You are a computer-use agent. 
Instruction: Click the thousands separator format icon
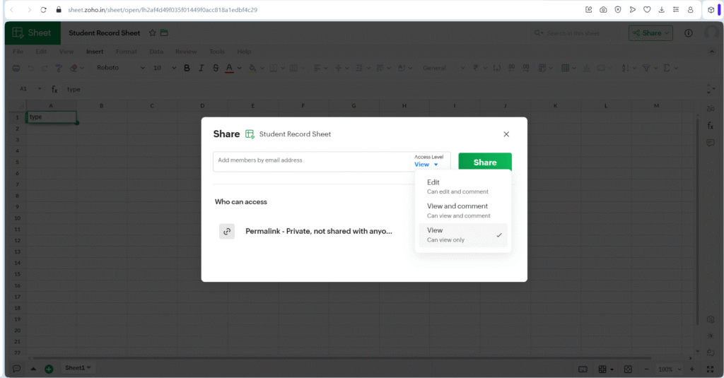(497, 68)
